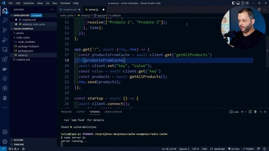Open the File menu
Viewport: 269px width, 151px height.
11,3
